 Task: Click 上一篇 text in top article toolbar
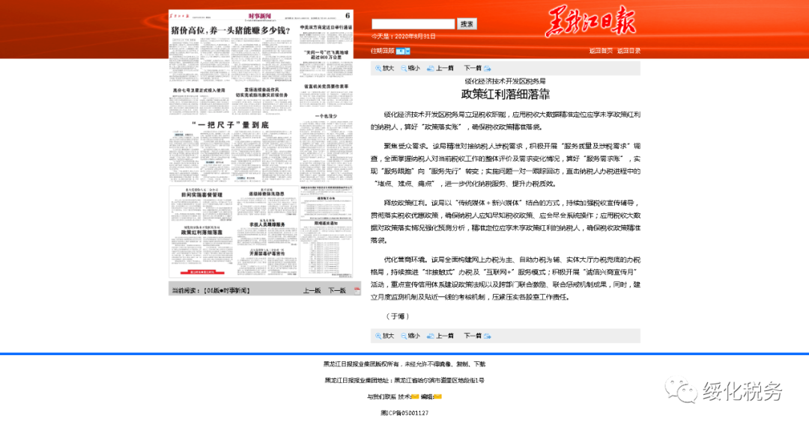tap(445, 69)
